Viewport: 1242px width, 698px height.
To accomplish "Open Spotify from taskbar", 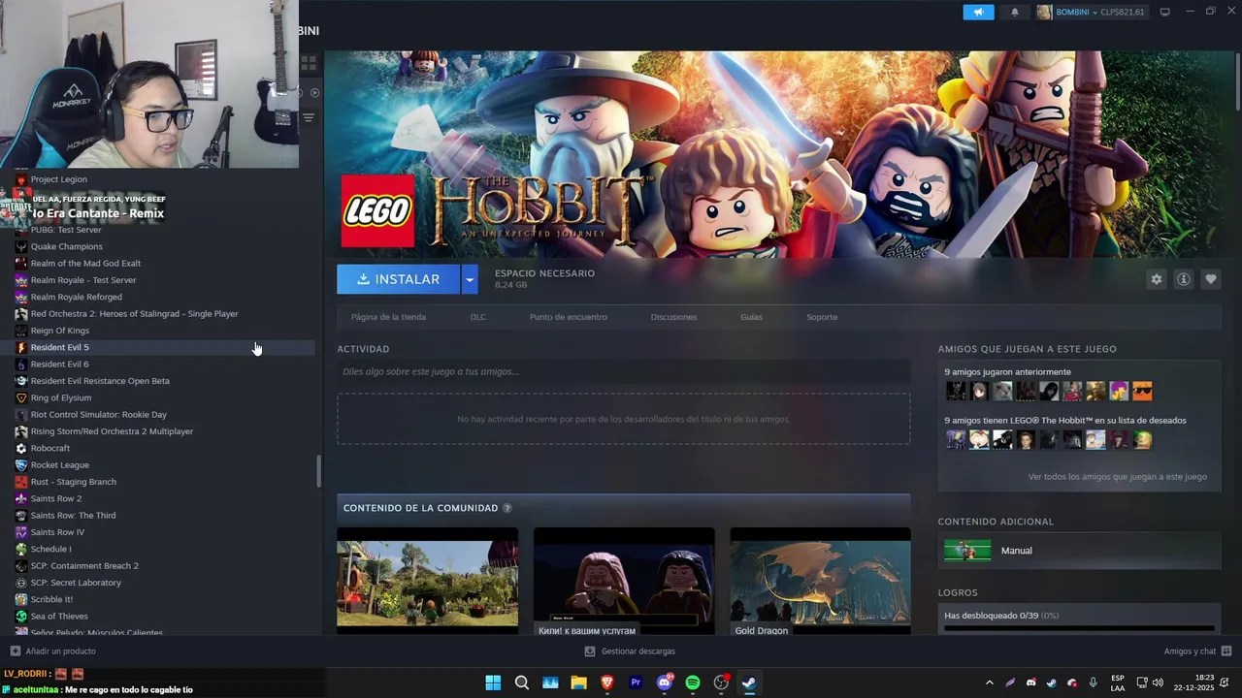I will click(693, 682).
